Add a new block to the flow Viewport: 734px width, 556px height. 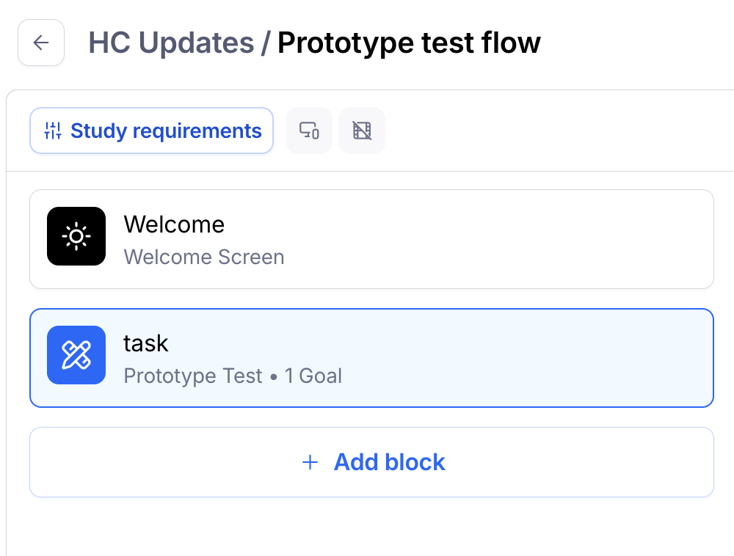coord(371,462)
